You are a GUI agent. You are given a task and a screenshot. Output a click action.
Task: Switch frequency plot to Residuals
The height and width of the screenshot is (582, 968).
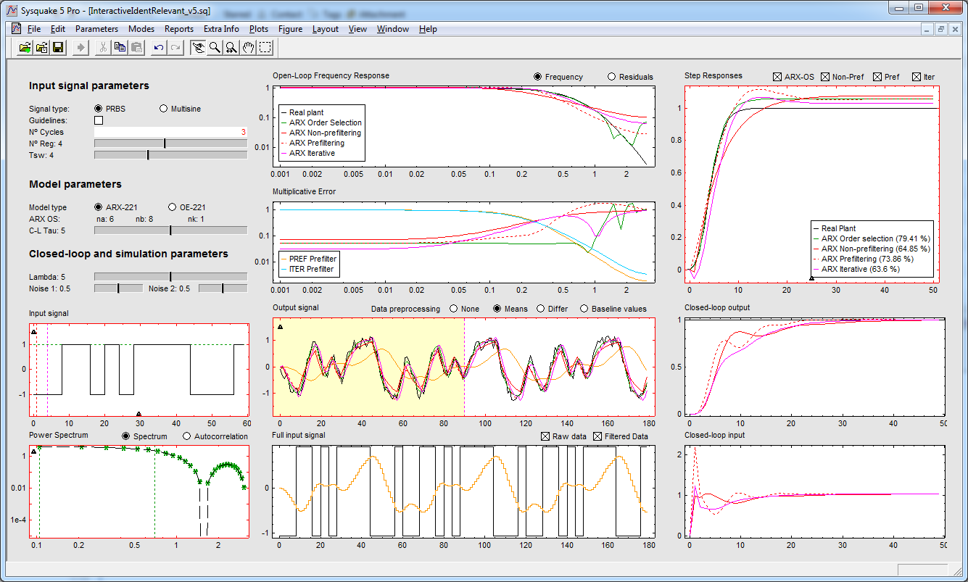click(611, 77)
